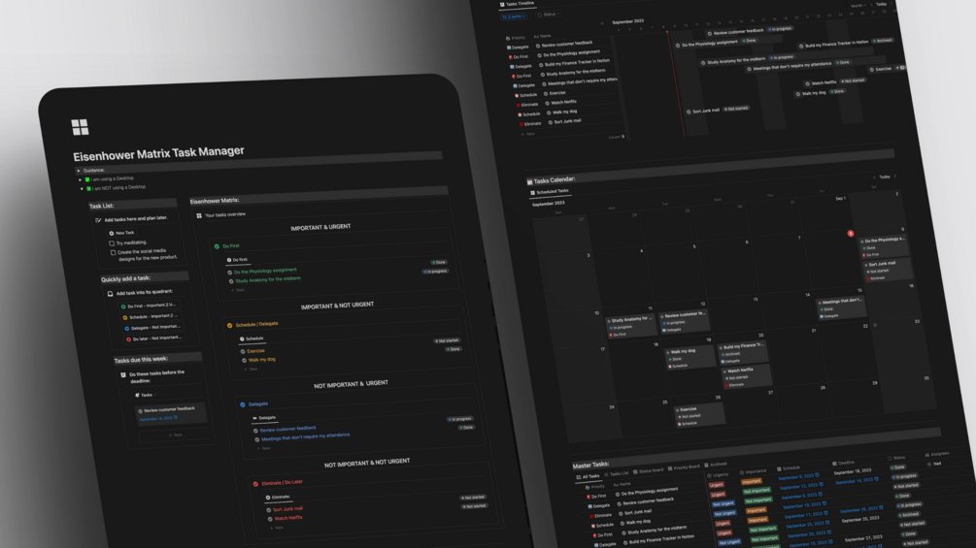Click the 'Do First - Important' quick-add button

point(150,306)
